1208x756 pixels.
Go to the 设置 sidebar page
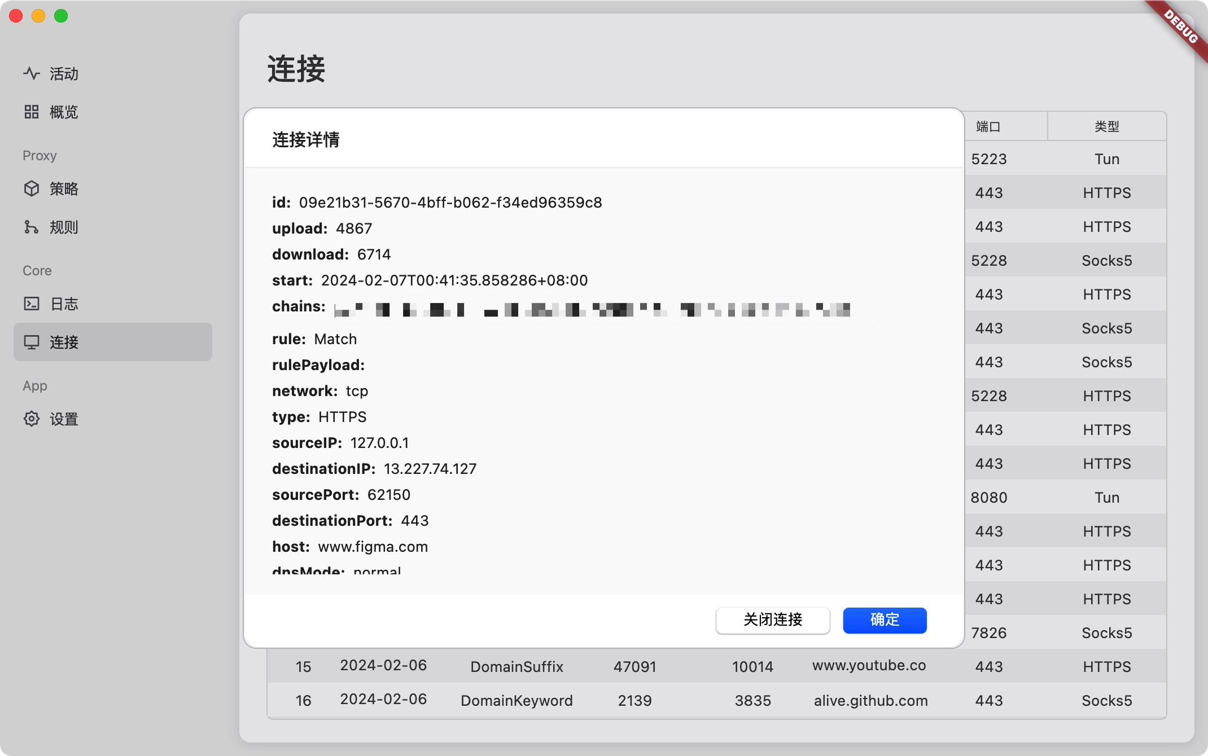pos(64,419)
